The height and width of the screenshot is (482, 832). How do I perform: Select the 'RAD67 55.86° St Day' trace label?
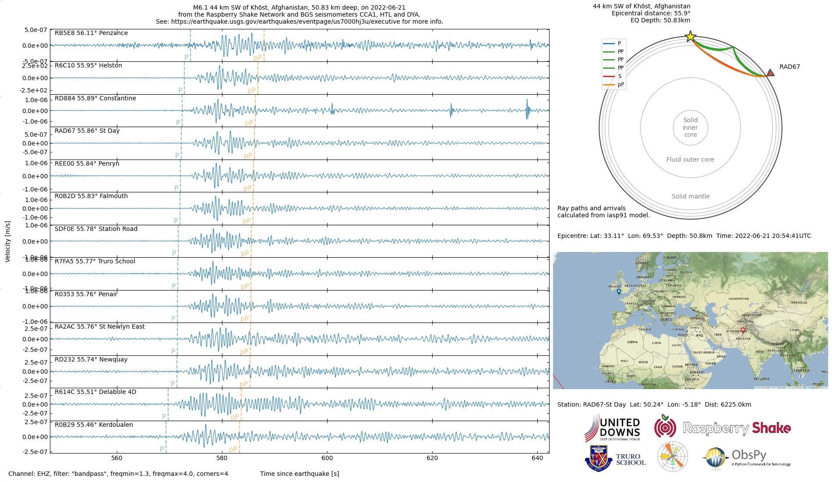[x=87, y=131]
